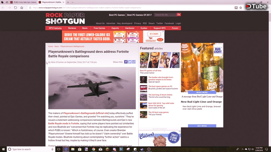Open News in the red nav bar
This screenshot has height=152, width=271.
tap(85, 28)
